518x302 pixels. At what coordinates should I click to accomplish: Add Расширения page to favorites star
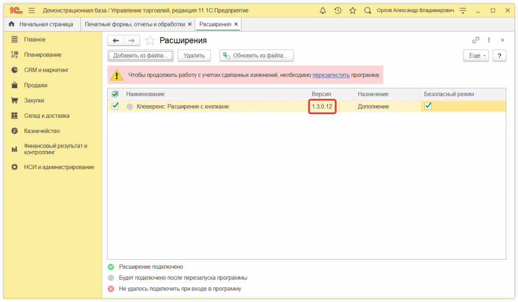150,41
